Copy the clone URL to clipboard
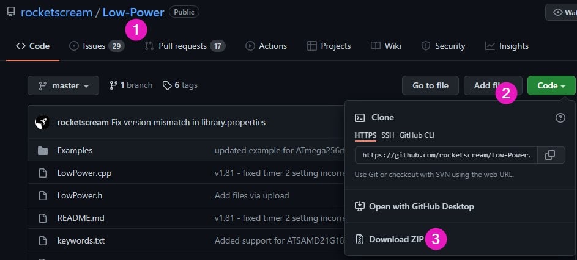This screenshot has width=577, height=260. (x=551, y=155)
